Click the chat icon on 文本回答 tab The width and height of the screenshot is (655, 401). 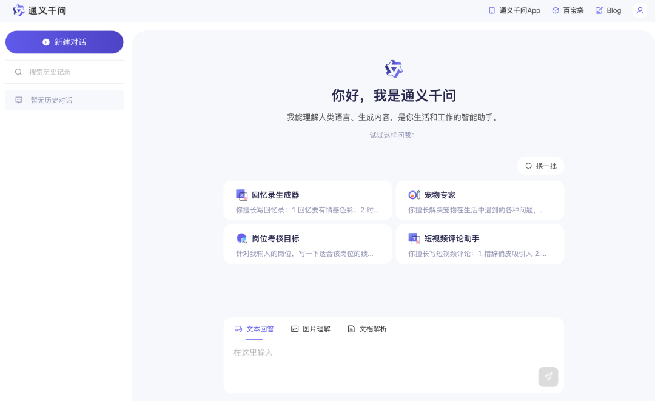point(238,329)
